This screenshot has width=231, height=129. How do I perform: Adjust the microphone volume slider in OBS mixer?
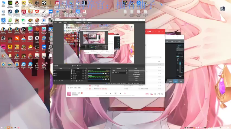[x=96, y=74]
